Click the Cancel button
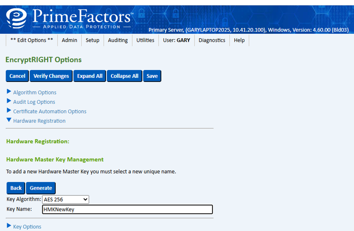The width and height of the screenshot is (354, 231). [18, 76]
